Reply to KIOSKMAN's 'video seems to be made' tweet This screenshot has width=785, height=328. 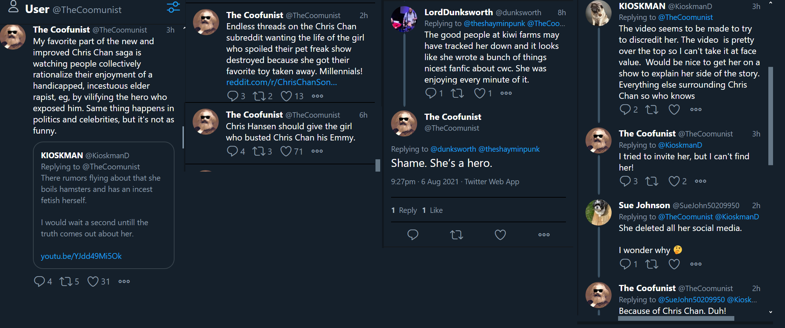[x=625, y=109]
